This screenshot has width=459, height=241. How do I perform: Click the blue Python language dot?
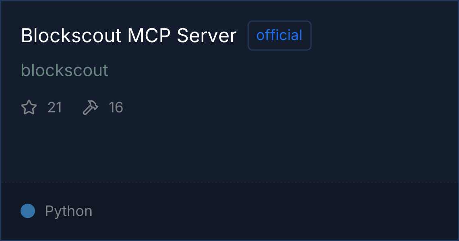tap(28, 211)
